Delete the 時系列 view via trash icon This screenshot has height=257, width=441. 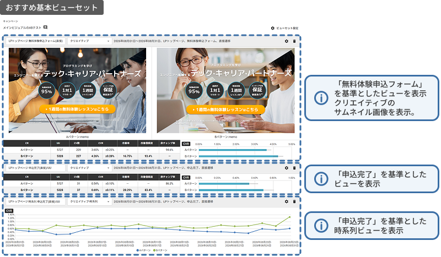[294, 201]
